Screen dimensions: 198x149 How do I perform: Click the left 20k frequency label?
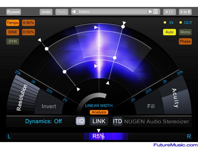(x=18, y=73)
